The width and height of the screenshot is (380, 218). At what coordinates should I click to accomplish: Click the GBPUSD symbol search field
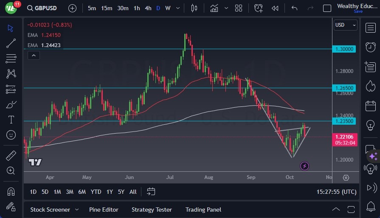pyautogui.click(x=44, y=8)
